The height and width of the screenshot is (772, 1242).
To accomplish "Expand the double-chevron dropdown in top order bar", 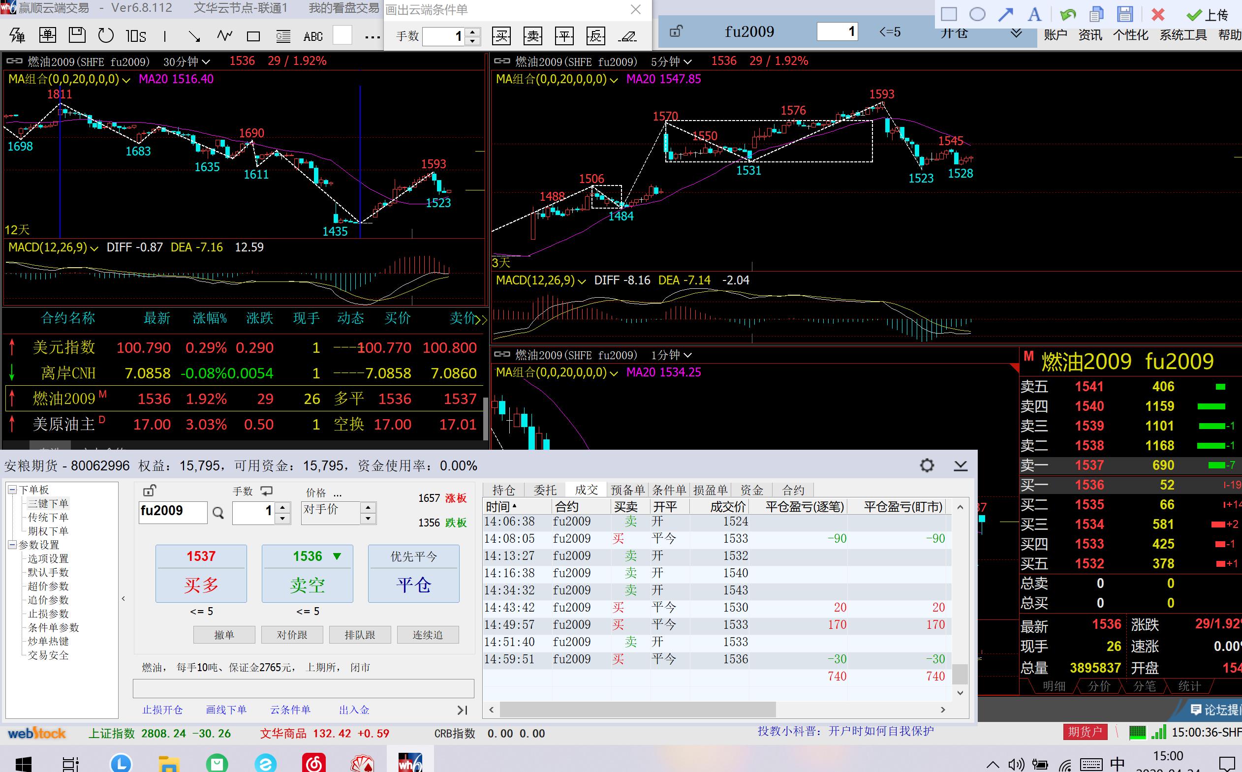I will coord(1016,33).
